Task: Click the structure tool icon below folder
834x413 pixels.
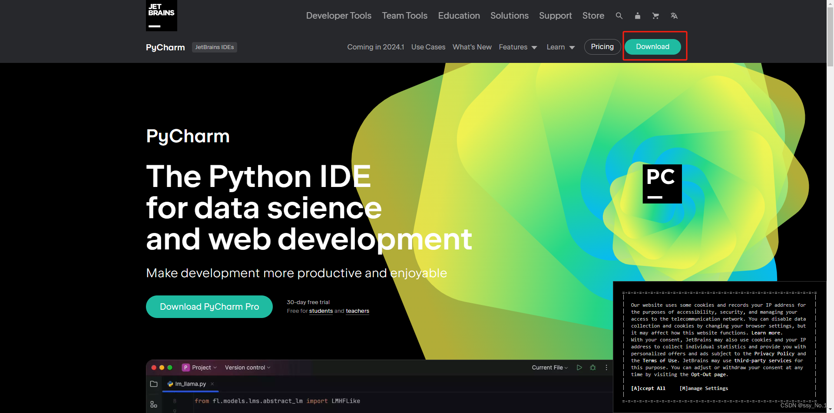Action: click(x=154, y=404)
